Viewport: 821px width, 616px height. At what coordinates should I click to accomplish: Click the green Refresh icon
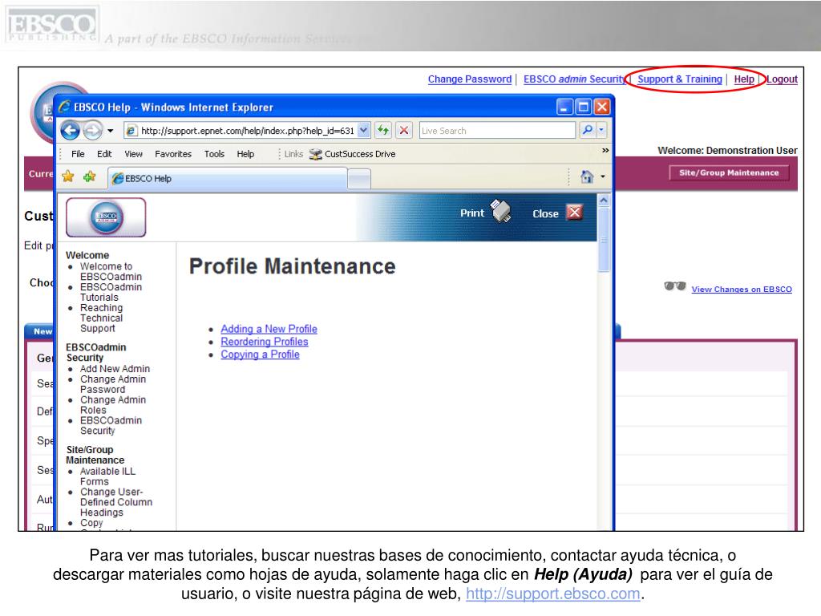[383, 130]
